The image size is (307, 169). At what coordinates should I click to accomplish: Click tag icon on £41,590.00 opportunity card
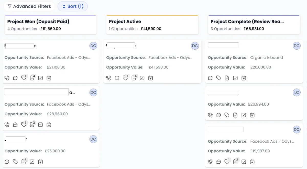pyautogui.click(x=125, y=78)
